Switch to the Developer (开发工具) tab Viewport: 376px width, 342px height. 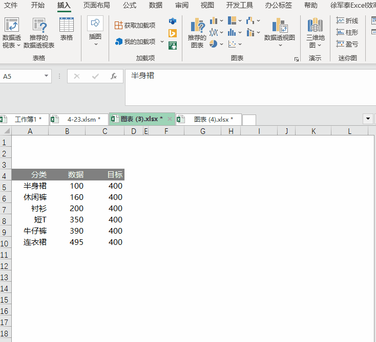pos(240,5)
